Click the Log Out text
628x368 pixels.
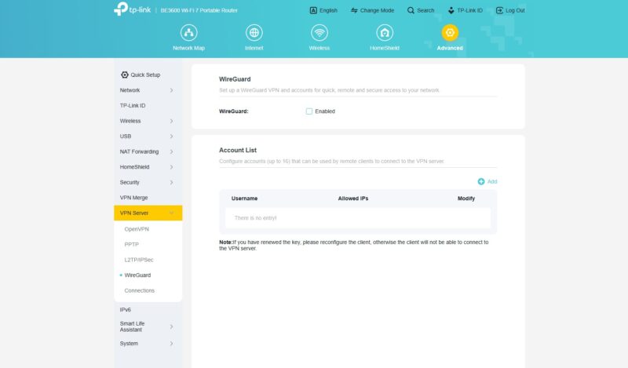[x=515, y=10]
